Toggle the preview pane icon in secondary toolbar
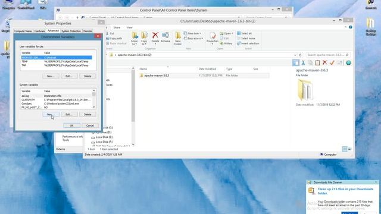381x214 pixels. coord(296,62)
